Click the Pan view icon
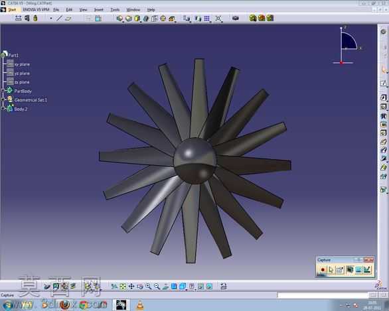The image size is (389, 311). [x=131, y=286]
